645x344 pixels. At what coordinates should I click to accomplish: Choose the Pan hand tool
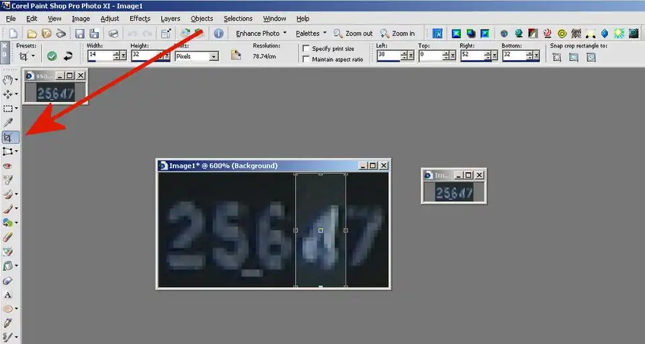8,80
